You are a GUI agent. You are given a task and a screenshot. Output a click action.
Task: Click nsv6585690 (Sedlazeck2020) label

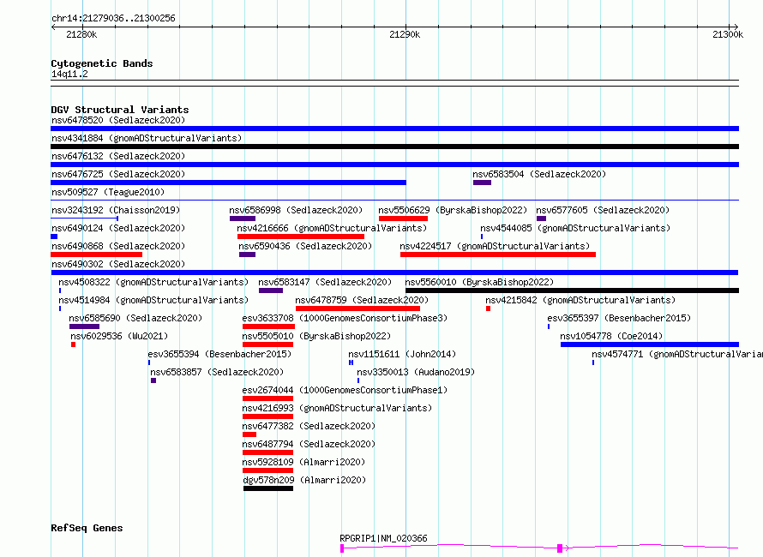click(135, 318)
